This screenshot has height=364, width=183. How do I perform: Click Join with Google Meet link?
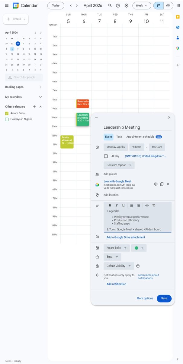[117, 181]
